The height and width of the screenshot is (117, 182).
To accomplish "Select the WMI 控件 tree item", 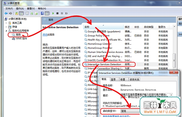I will [21, 38].
